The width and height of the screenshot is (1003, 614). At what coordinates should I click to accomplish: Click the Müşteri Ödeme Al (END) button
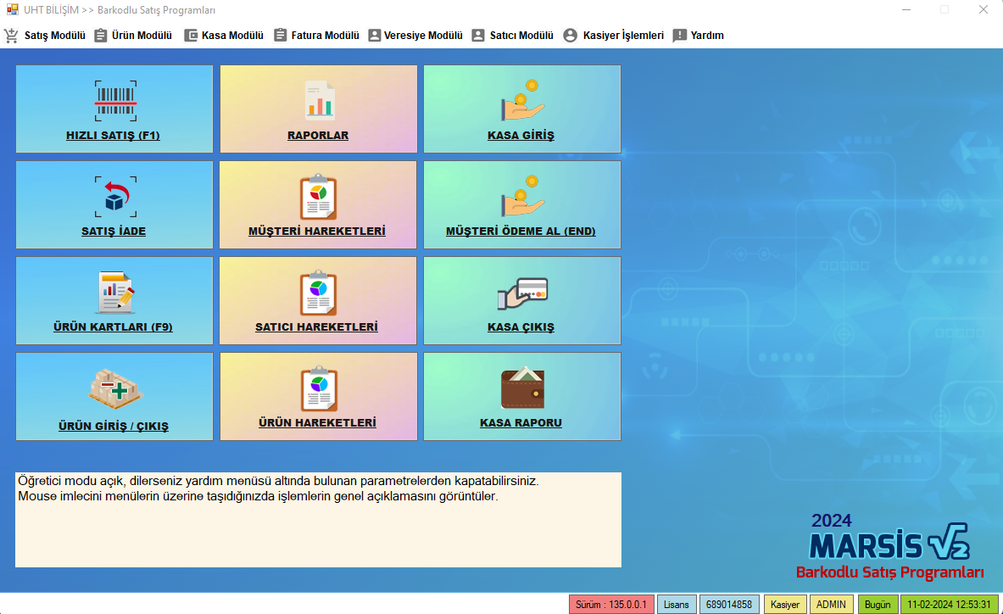(x=521, y=231)
